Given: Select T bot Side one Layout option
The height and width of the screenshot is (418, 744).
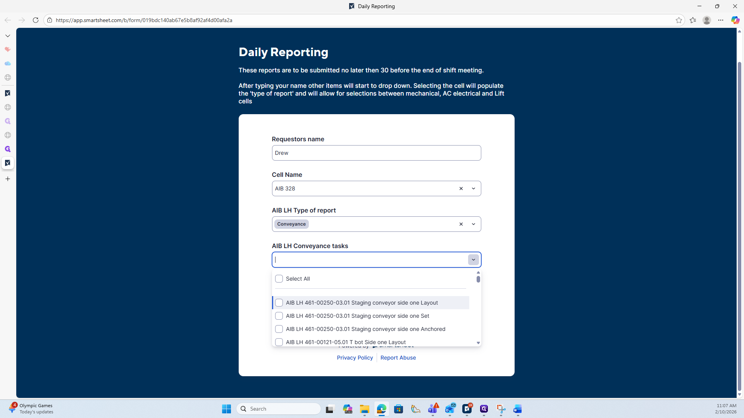Looking at the screenshot, I should pyautogui.click(x=346, y=342).
